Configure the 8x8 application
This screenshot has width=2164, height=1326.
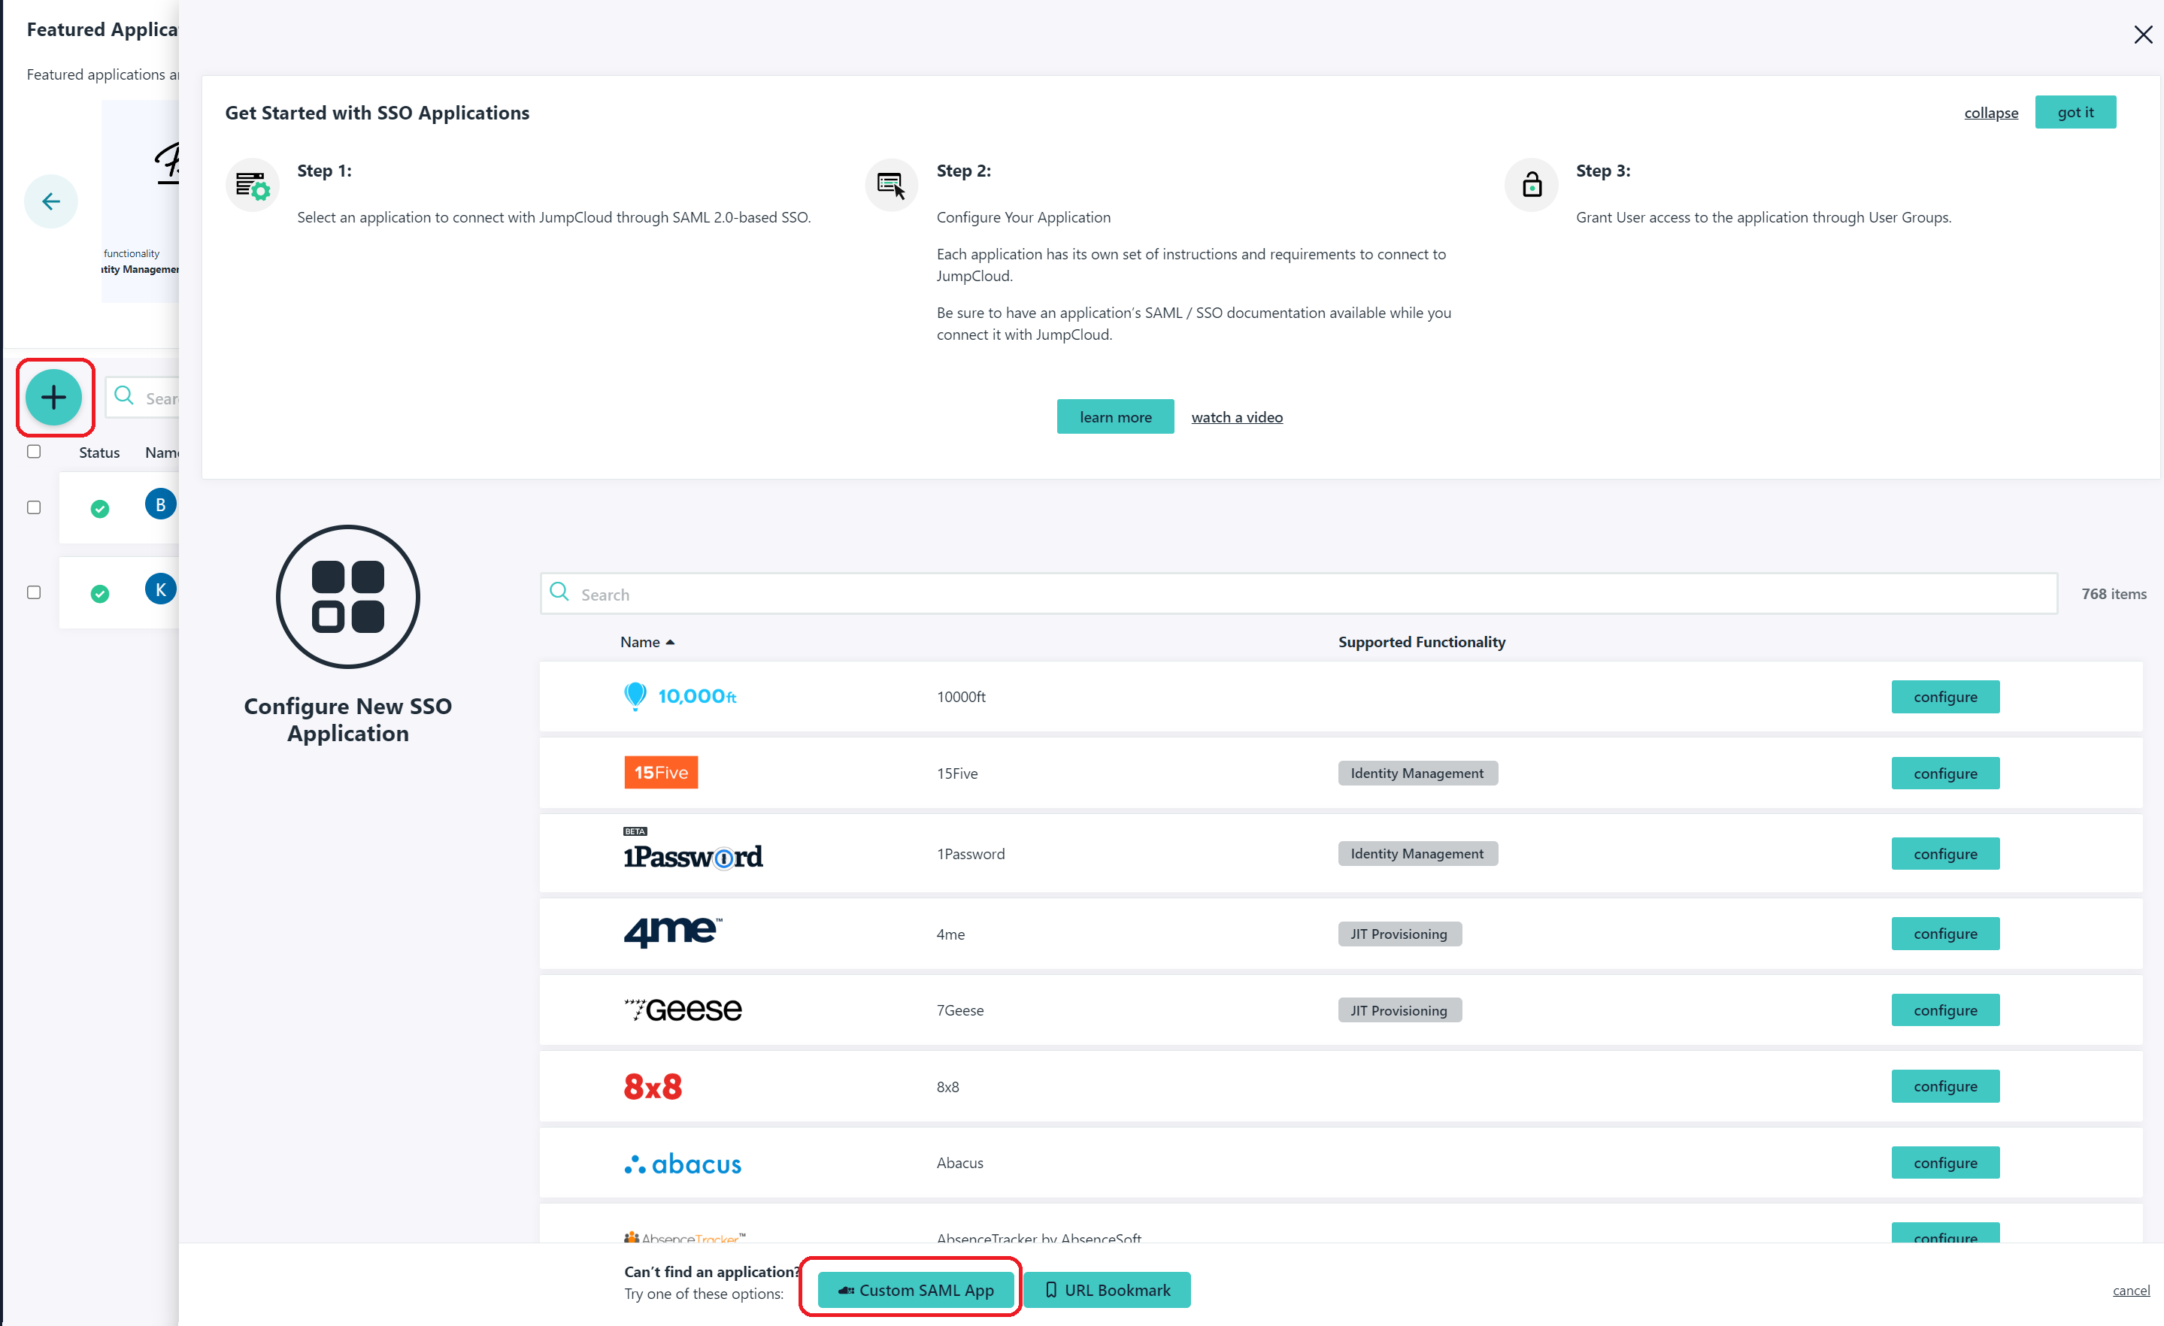(x=1944, y=1086)
